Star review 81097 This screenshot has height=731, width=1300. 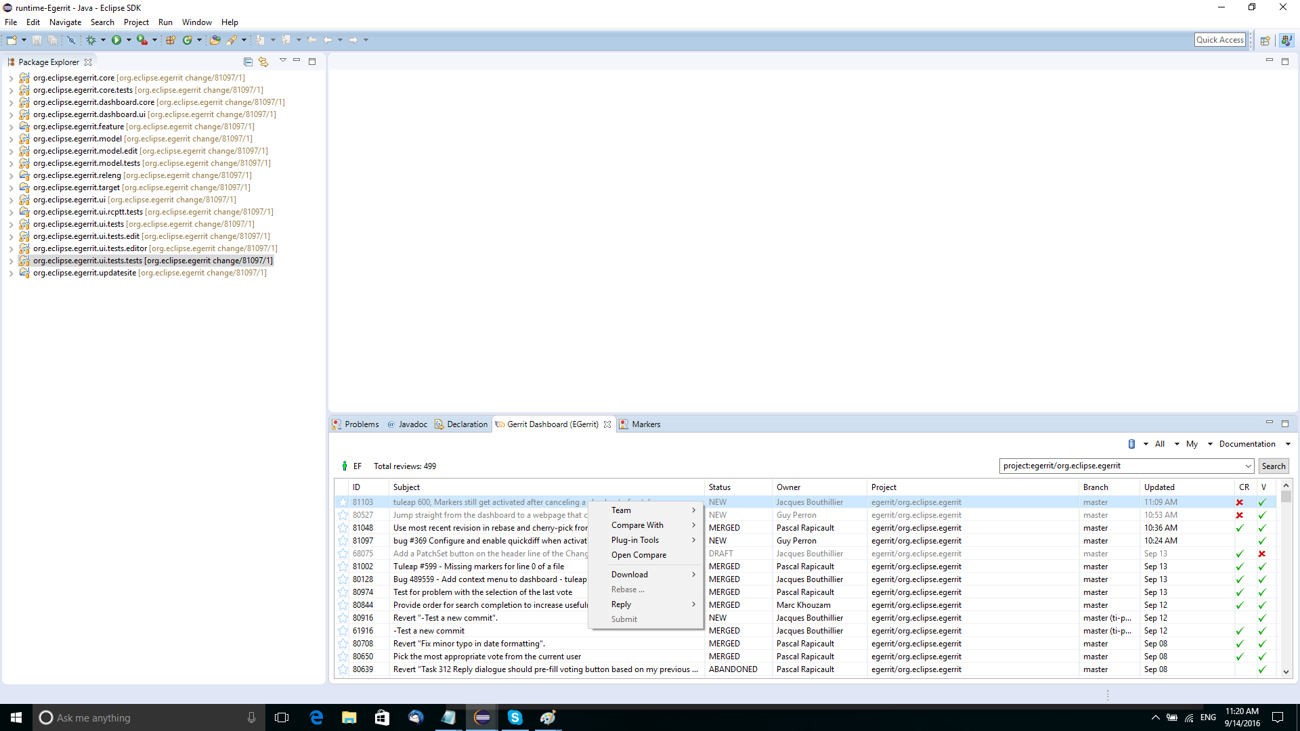[343, 541]
